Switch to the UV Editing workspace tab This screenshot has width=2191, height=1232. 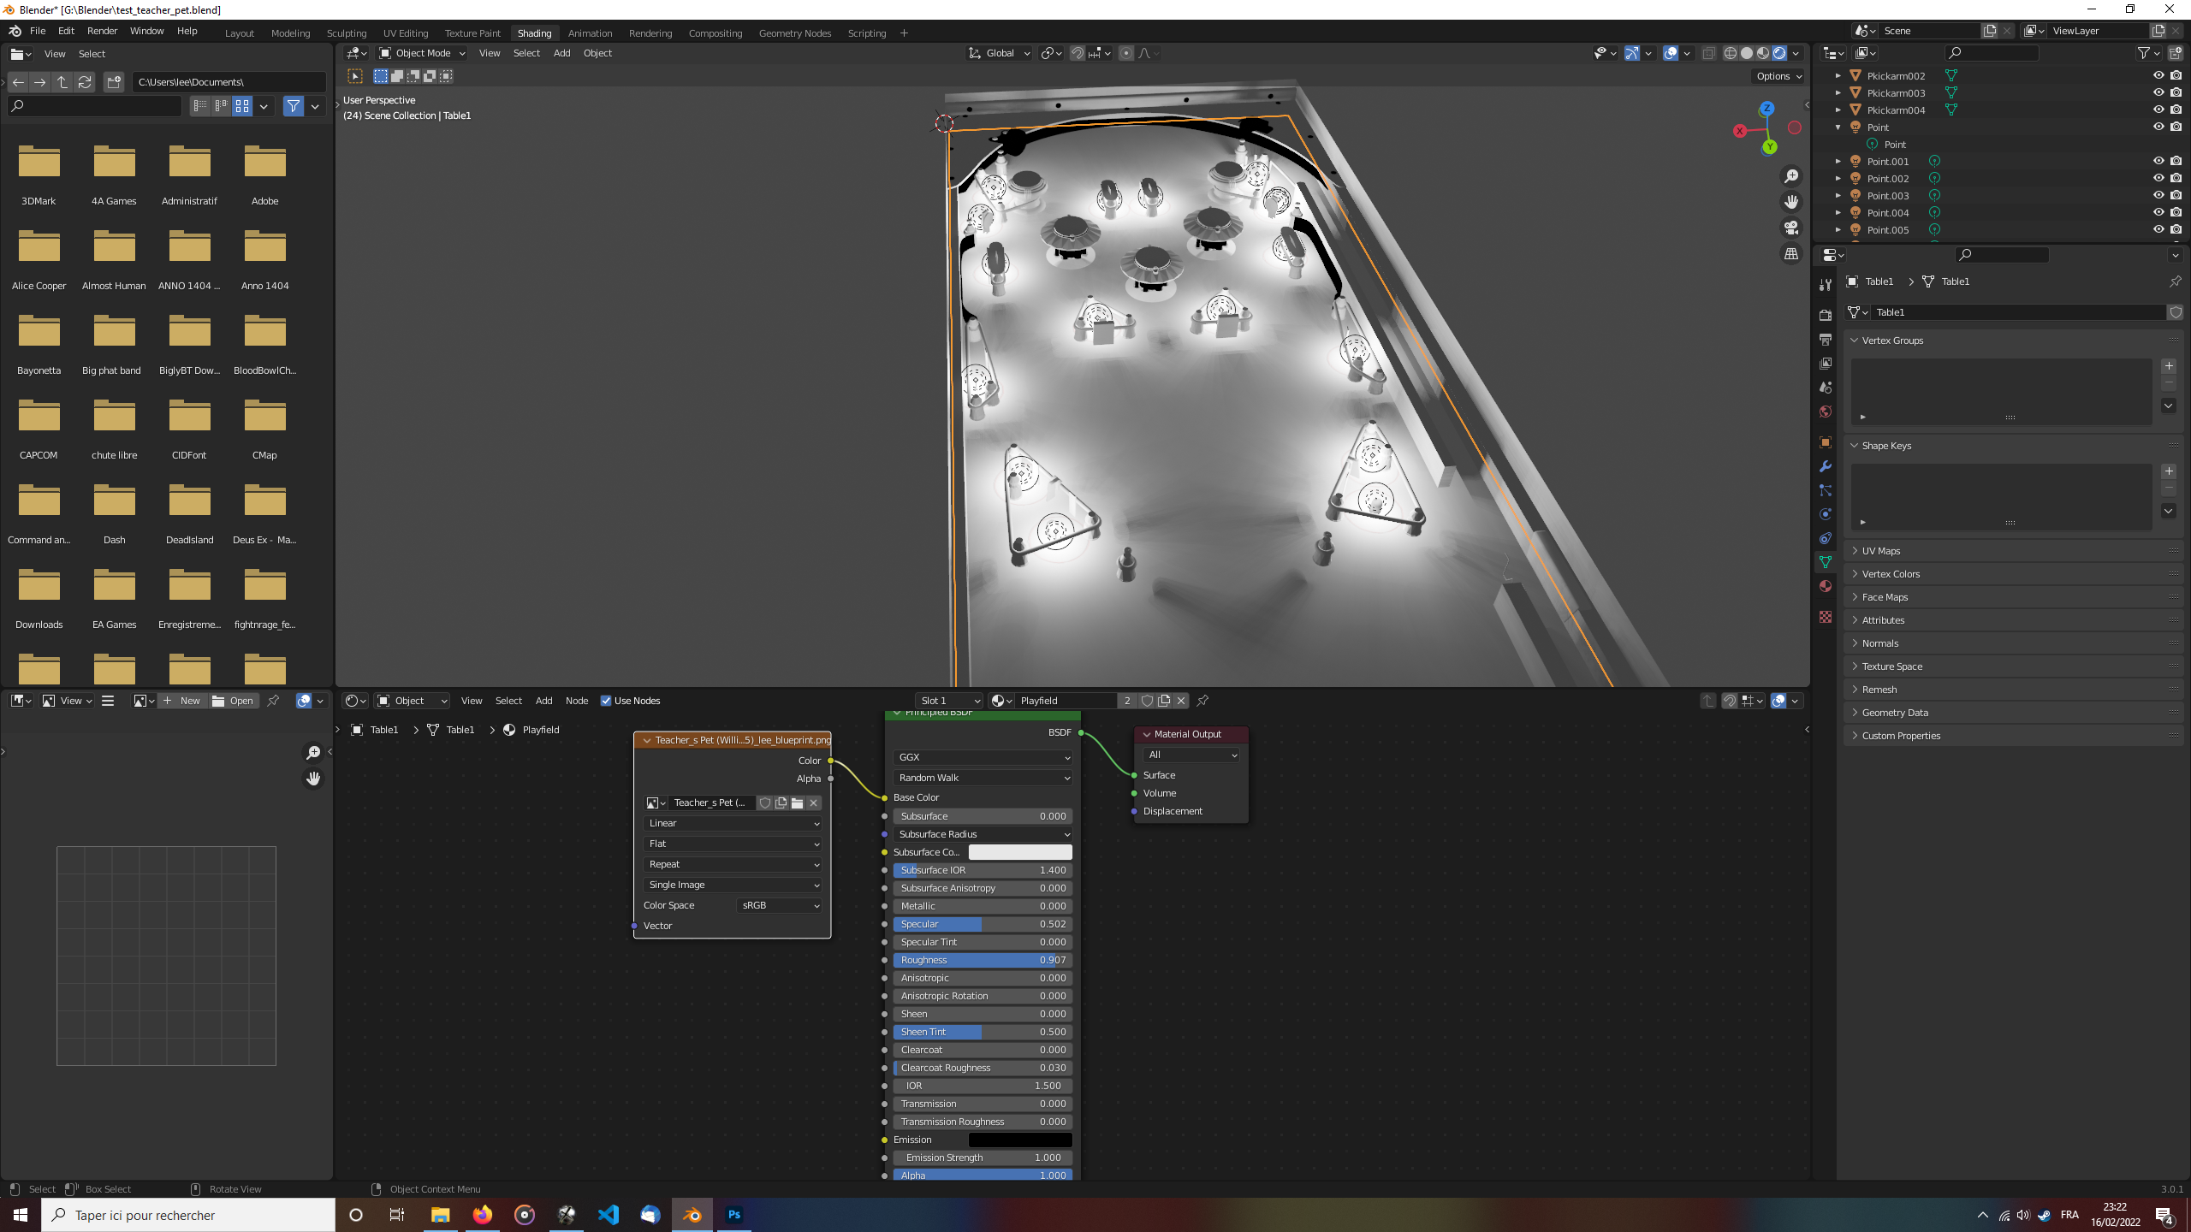click(405, 33)
